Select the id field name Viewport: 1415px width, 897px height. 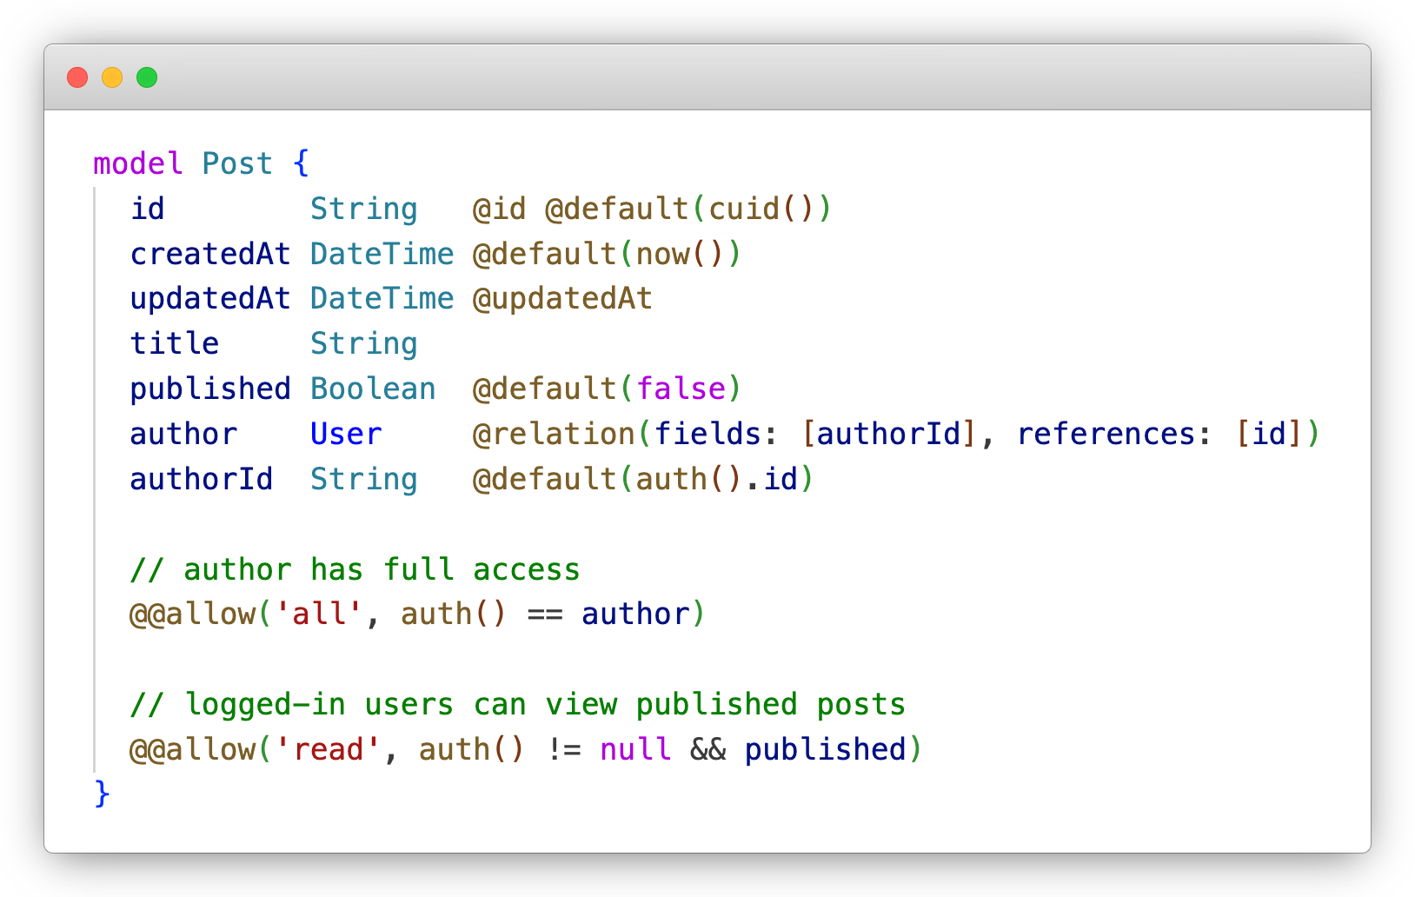[x=149, y=209]
